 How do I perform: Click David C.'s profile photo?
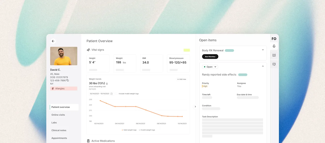pos(64,56)
